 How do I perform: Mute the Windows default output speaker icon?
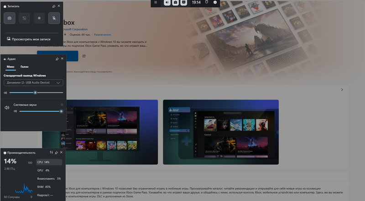point(5,93)
